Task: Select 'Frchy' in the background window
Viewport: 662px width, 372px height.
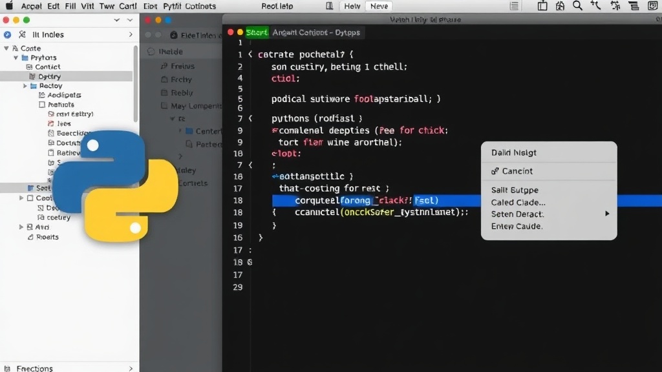Action: point(181,79)
